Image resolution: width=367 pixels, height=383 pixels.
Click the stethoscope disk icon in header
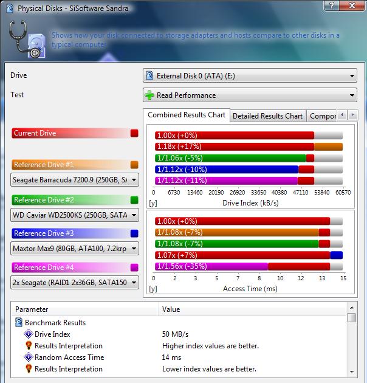[x=27, y=40]
